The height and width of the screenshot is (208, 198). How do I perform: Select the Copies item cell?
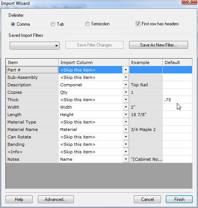coord(32,92)
